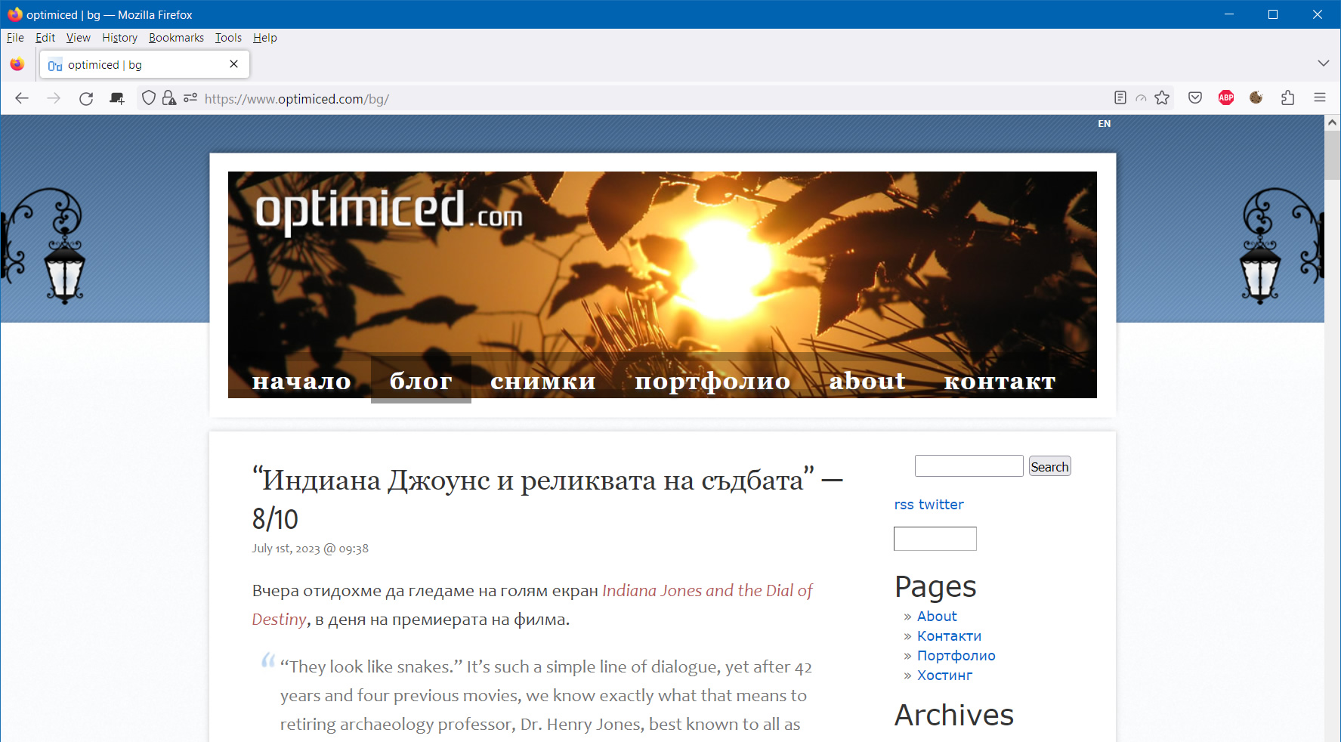The width and height of the screenshot is (1341, 742).
Task: Open the Adblock Plus extension
Action: (1226, 97)
